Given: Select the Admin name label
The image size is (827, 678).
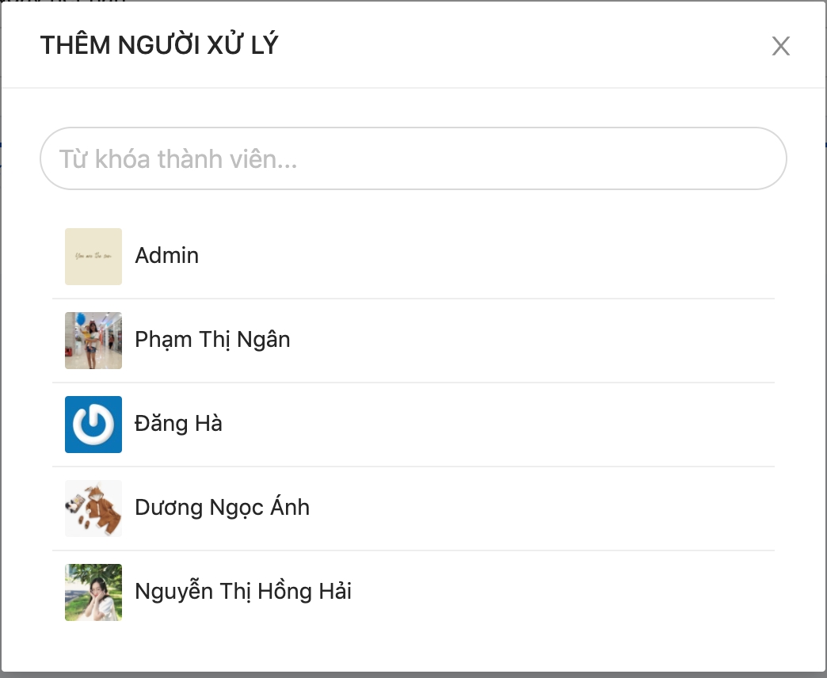Looking at the screenshot, I should pyautogui.click(x=166, y=256).
